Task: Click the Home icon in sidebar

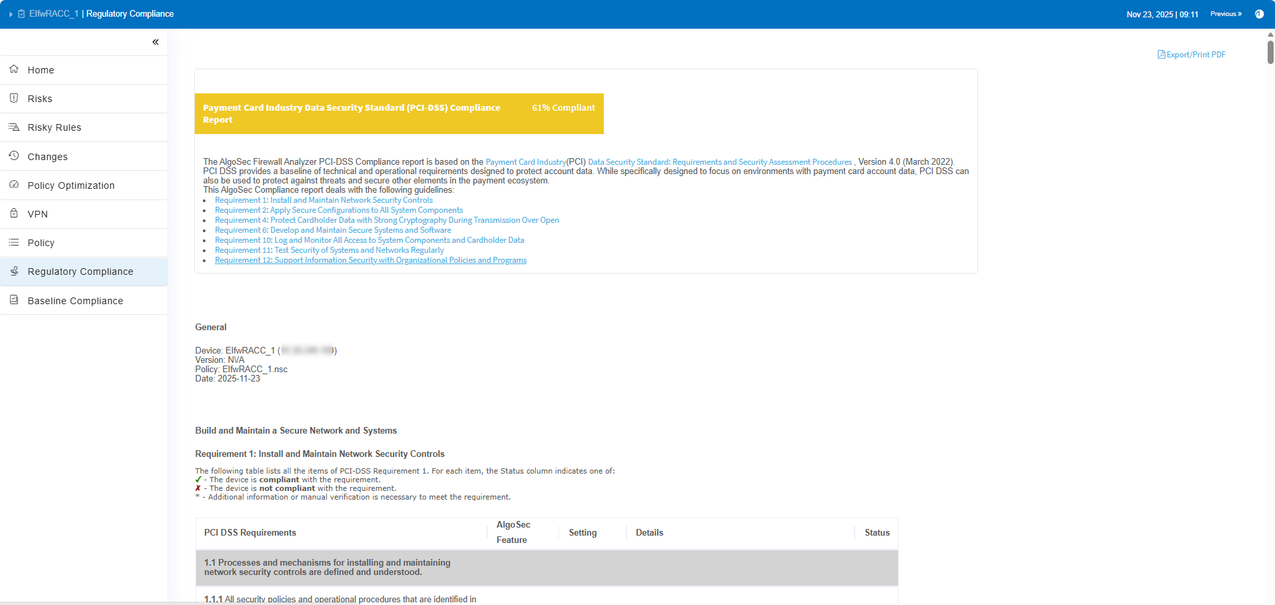Action: click(14, 69)
